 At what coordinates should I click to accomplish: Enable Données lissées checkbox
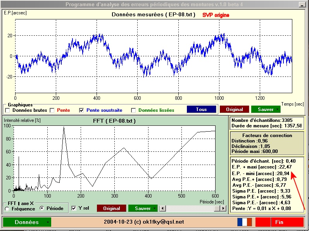(x=133, y=110)
